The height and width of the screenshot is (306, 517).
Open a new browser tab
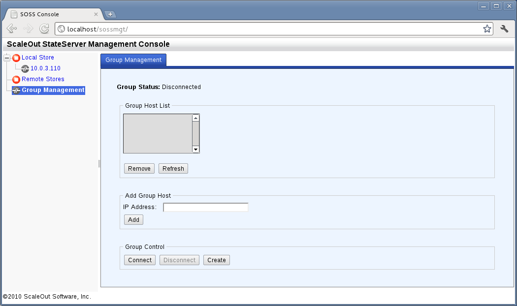pos(110,14)
